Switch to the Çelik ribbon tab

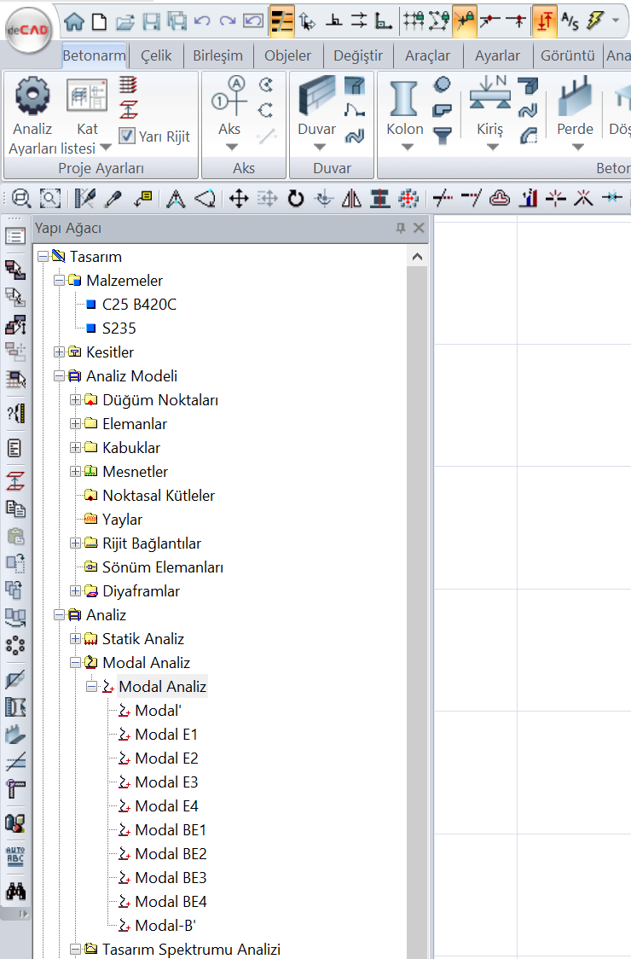(155, 56)
